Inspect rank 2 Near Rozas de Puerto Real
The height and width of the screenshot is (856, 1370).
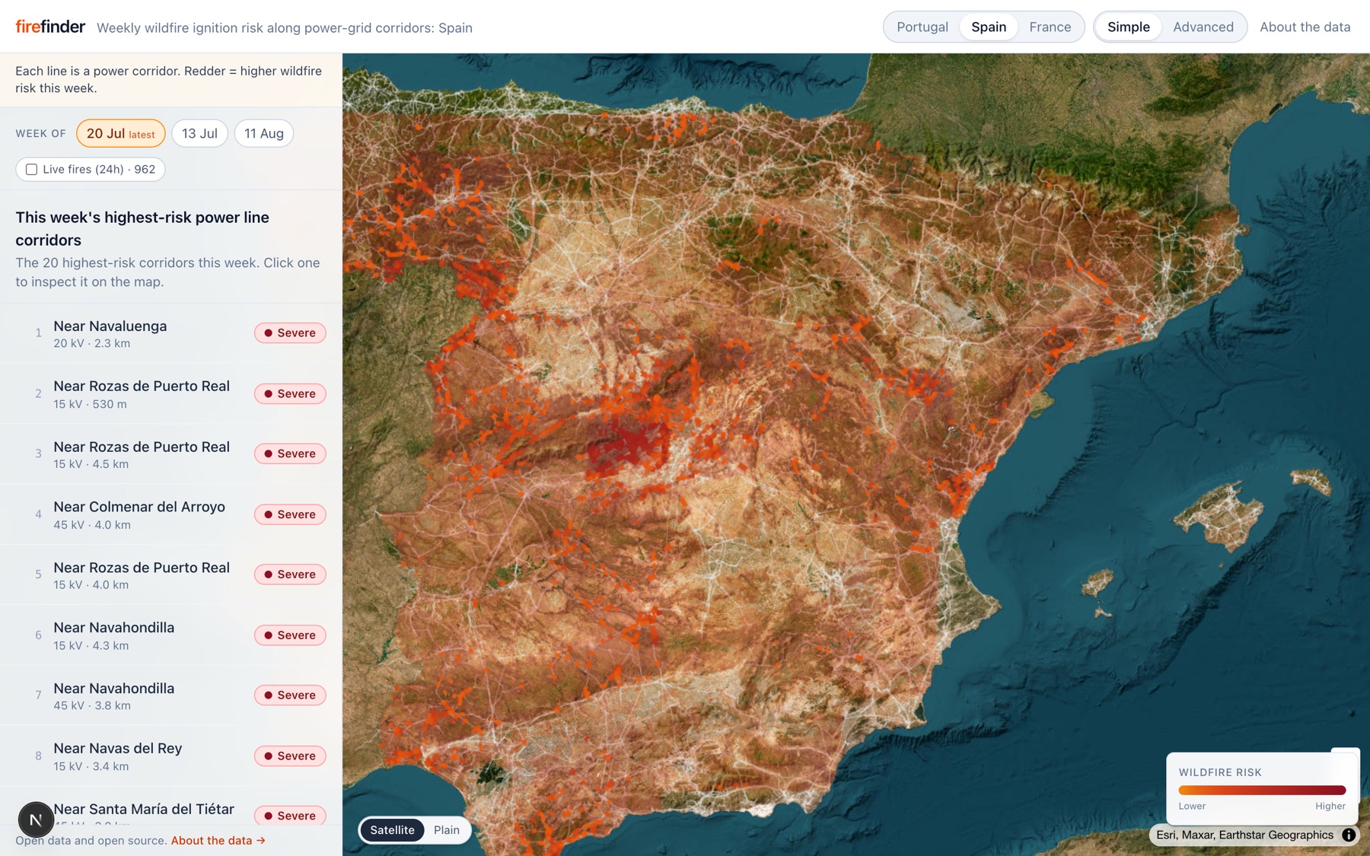(x=171, y=393)
